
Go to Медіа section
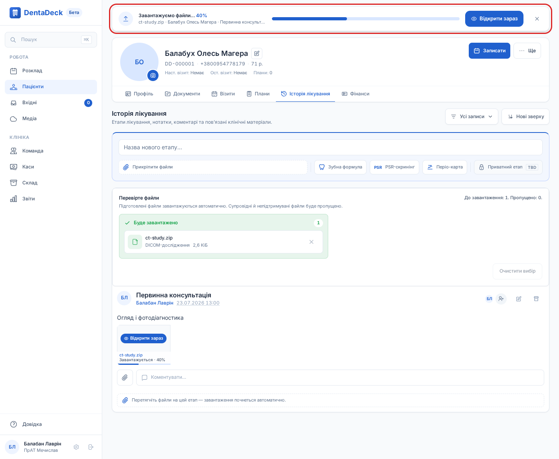click(51, 119)
